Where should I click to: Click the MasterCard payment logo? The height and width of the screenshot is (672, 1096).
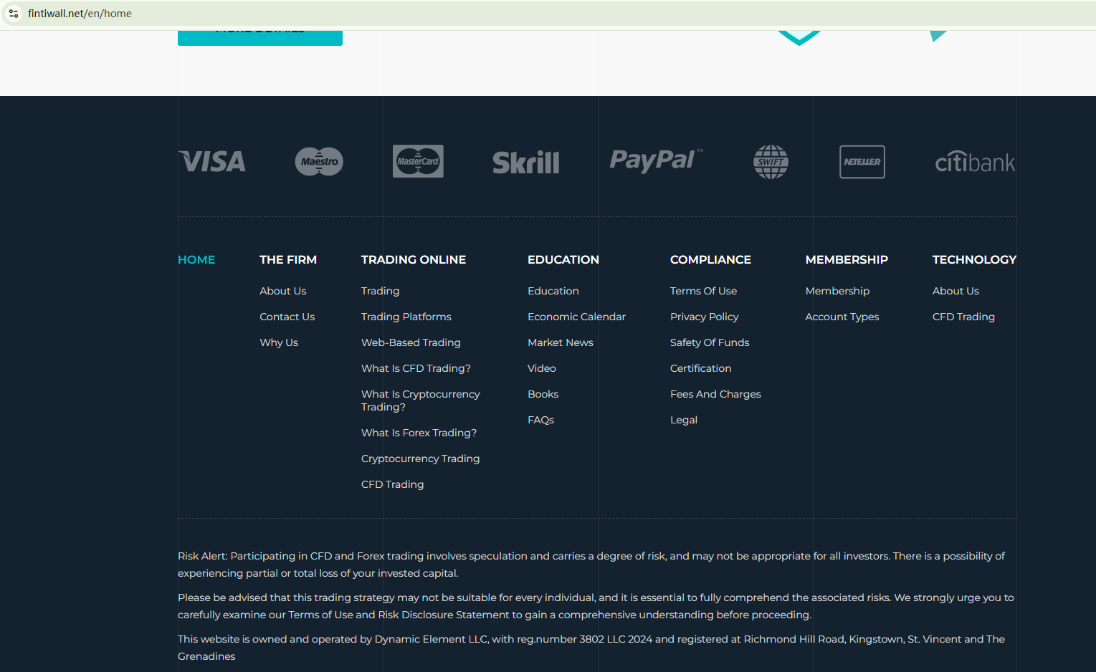418,161
